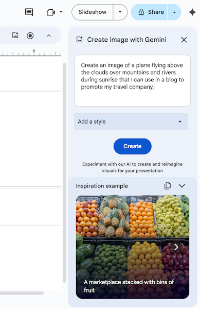The image size is (200, 309).
Task: Show next inspiration example image
Action: (x=176, y=247)
